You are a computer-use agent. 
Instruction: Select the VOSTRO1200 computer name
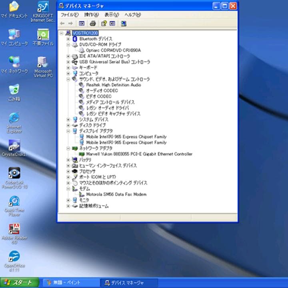(86, 33)
